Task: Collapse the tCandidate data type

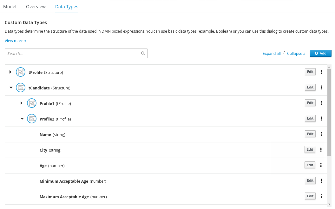Action: [x=11, y=88]
